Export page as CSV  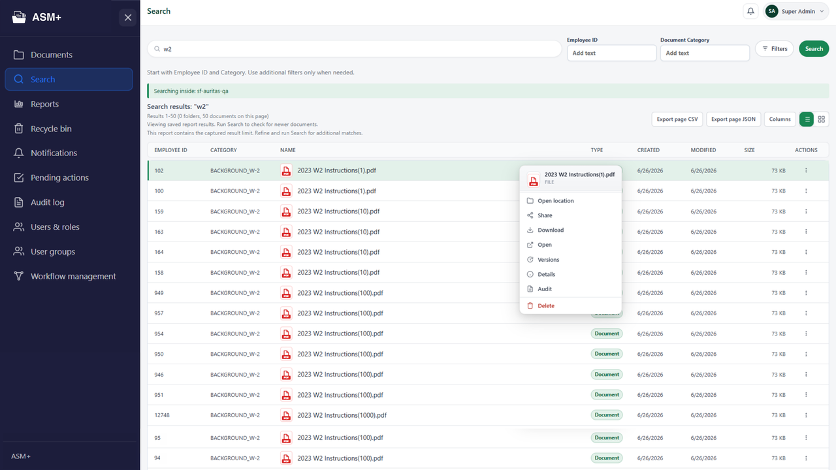pos(677,119)
